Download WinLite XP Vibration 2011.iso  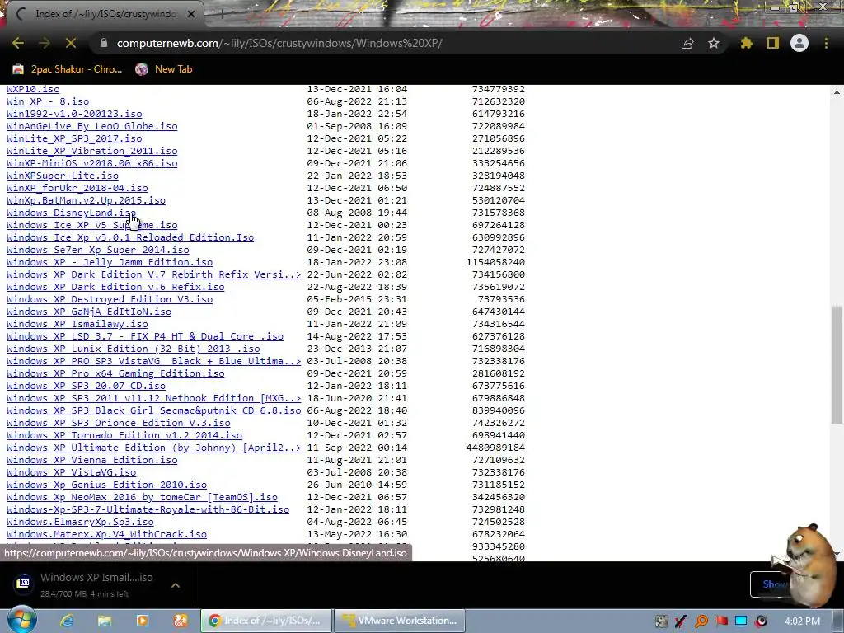(91, 151)
